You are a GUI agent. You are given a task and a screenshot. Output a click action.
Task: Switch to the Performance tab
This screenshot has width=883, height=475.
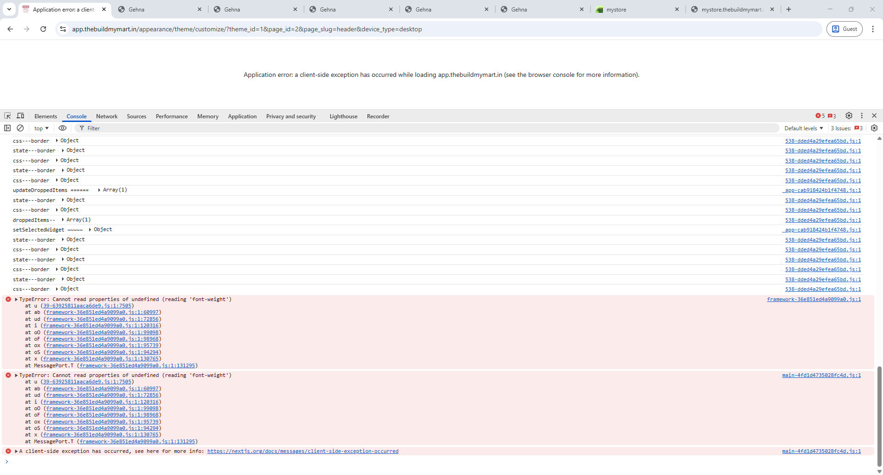[172, 116]
